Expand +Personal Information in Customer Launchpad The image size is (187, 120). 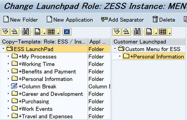[120, 56]
